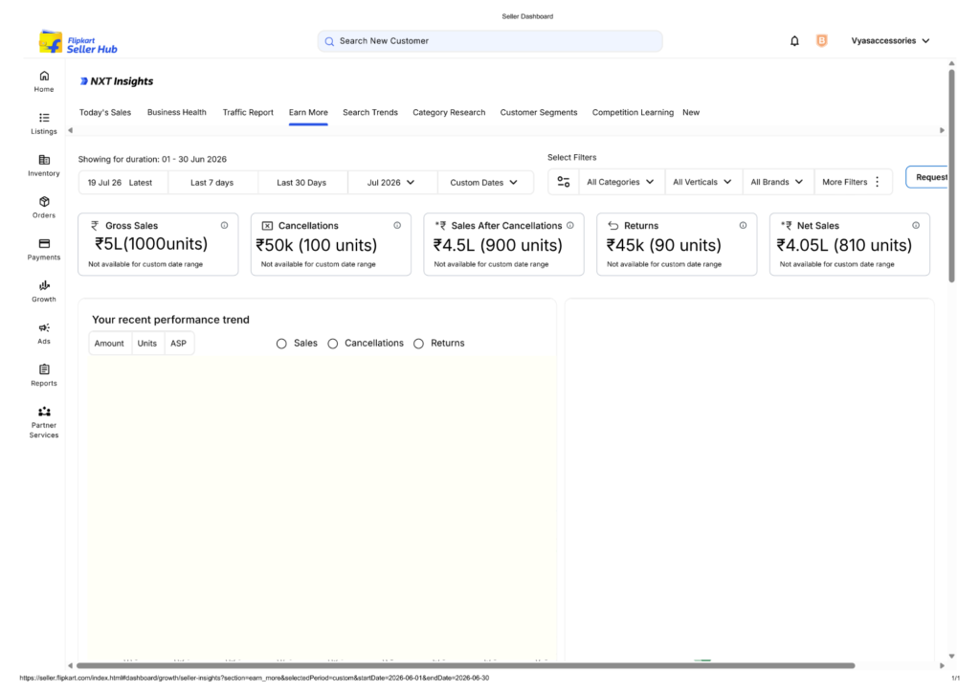Screen dimensions: 980x693
Task: Open the All Categories dropdown
Action: point(620,182)
